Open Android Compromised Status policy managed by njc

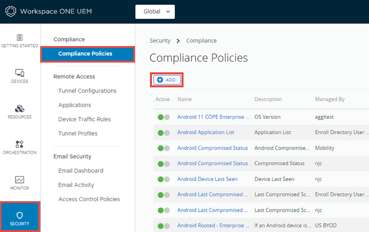(213, 163)
